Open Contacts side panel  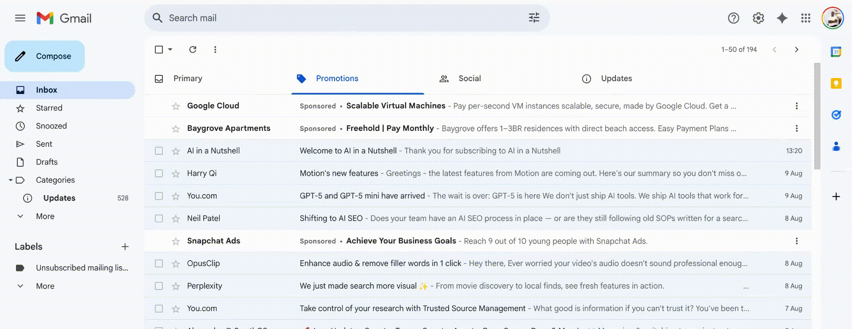pyautogui.click(x=836, y=146)
